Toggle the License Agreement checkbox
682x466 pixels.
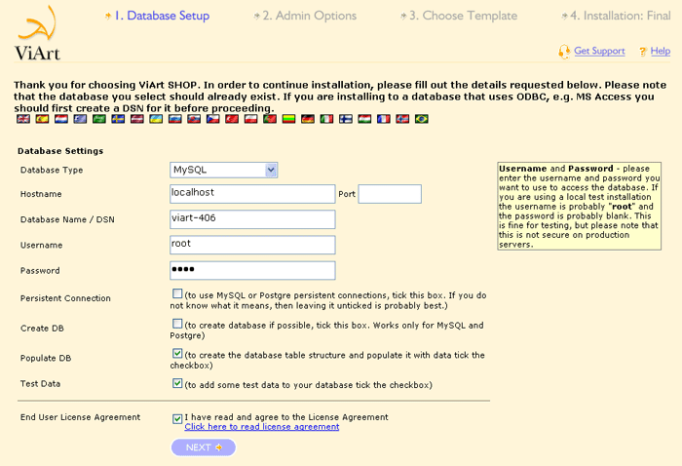point(177,418)
